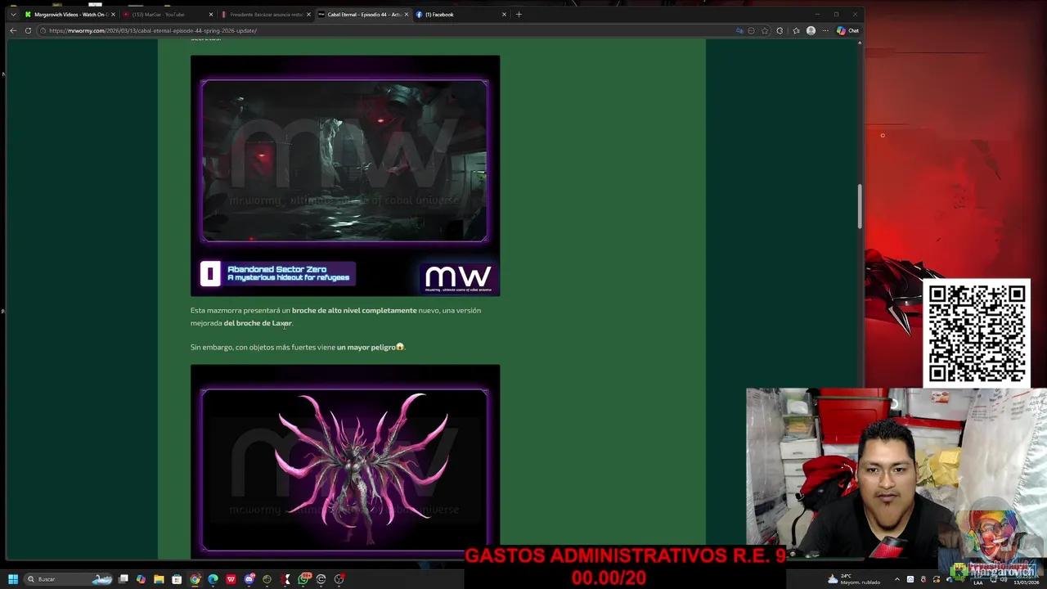The width and height of the screenshot is (1047, 589).
Task: Open File Explorer from taskbar
Action: pyautogui.click(x=159, y=579)
